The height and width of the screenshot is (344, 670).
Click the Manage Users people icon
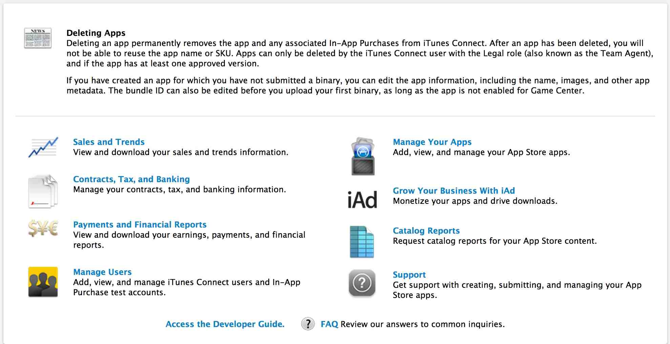coord(43,282)
